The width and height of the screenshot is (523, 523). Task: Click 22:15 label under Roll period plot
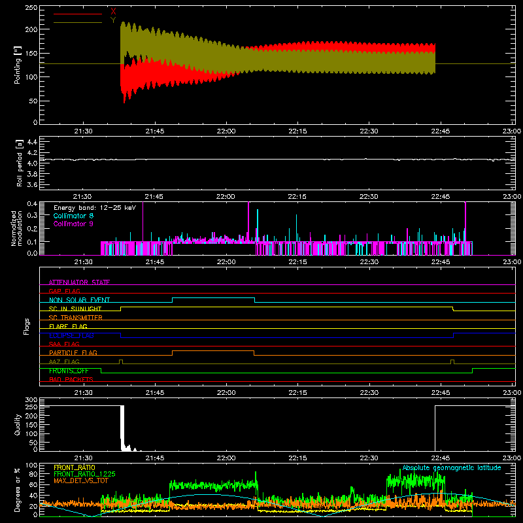click(297, 197)
